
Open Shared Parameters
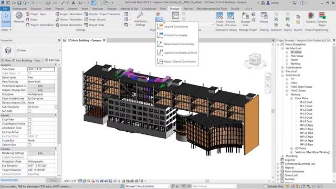(69, 19)
